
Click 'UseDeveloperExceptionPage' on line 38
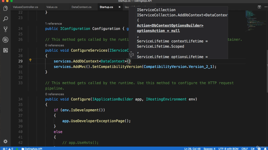98,121
